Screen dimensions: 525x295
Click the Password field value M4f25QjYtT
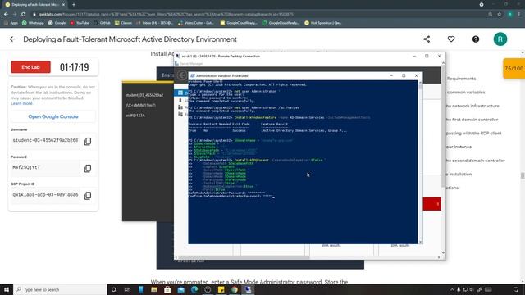click(45, 167)
